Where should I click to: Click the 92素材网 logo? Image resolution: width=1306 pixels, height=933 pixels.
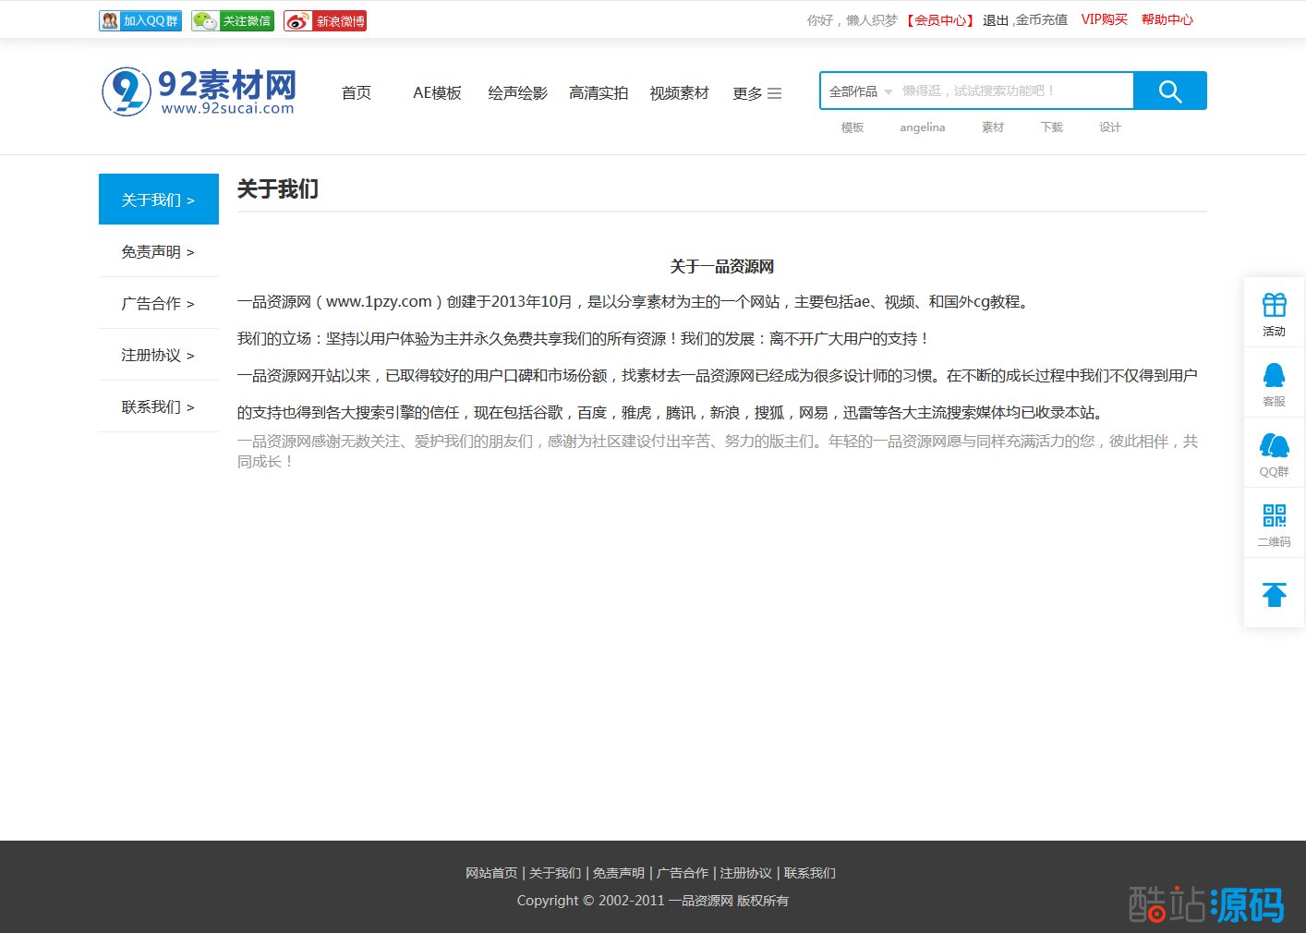(200, 92)
